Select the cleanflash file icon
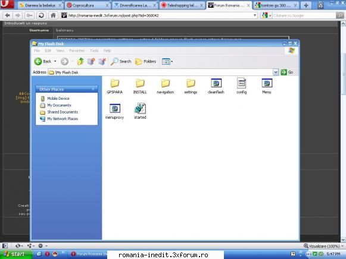 click(216, 83)
